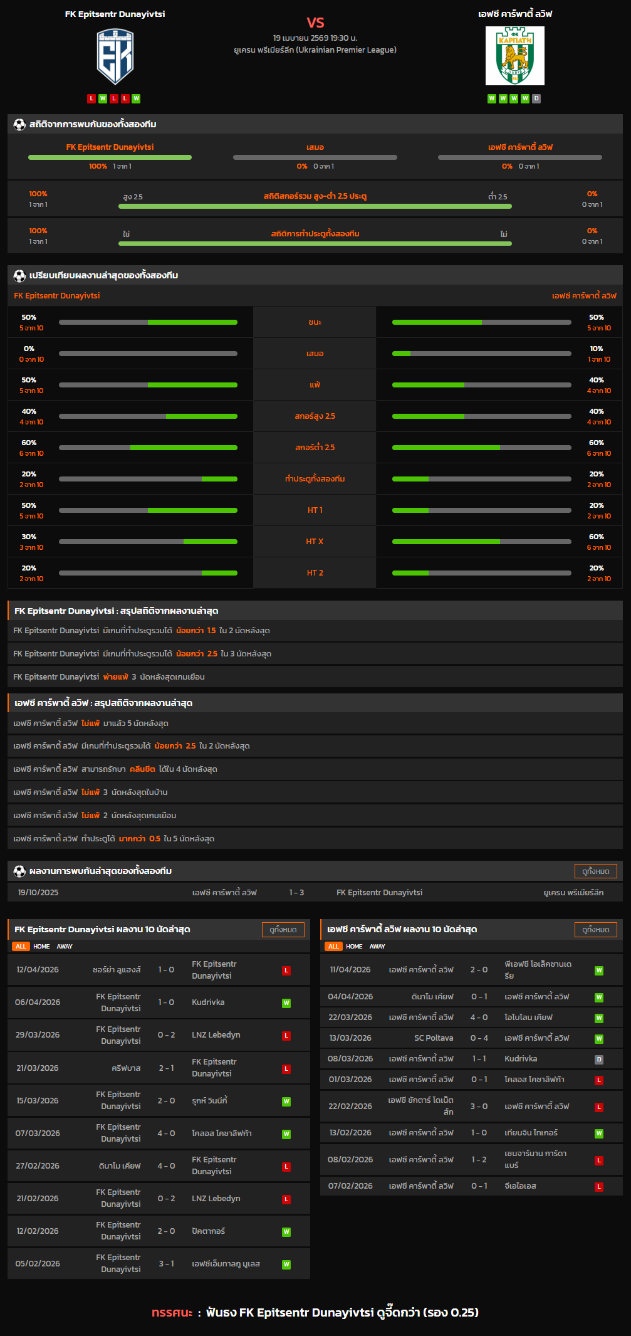Open view-all button for Karpaty last 10 matches
Viewport: 631px width, 1336px height.
tap(595, 930)
